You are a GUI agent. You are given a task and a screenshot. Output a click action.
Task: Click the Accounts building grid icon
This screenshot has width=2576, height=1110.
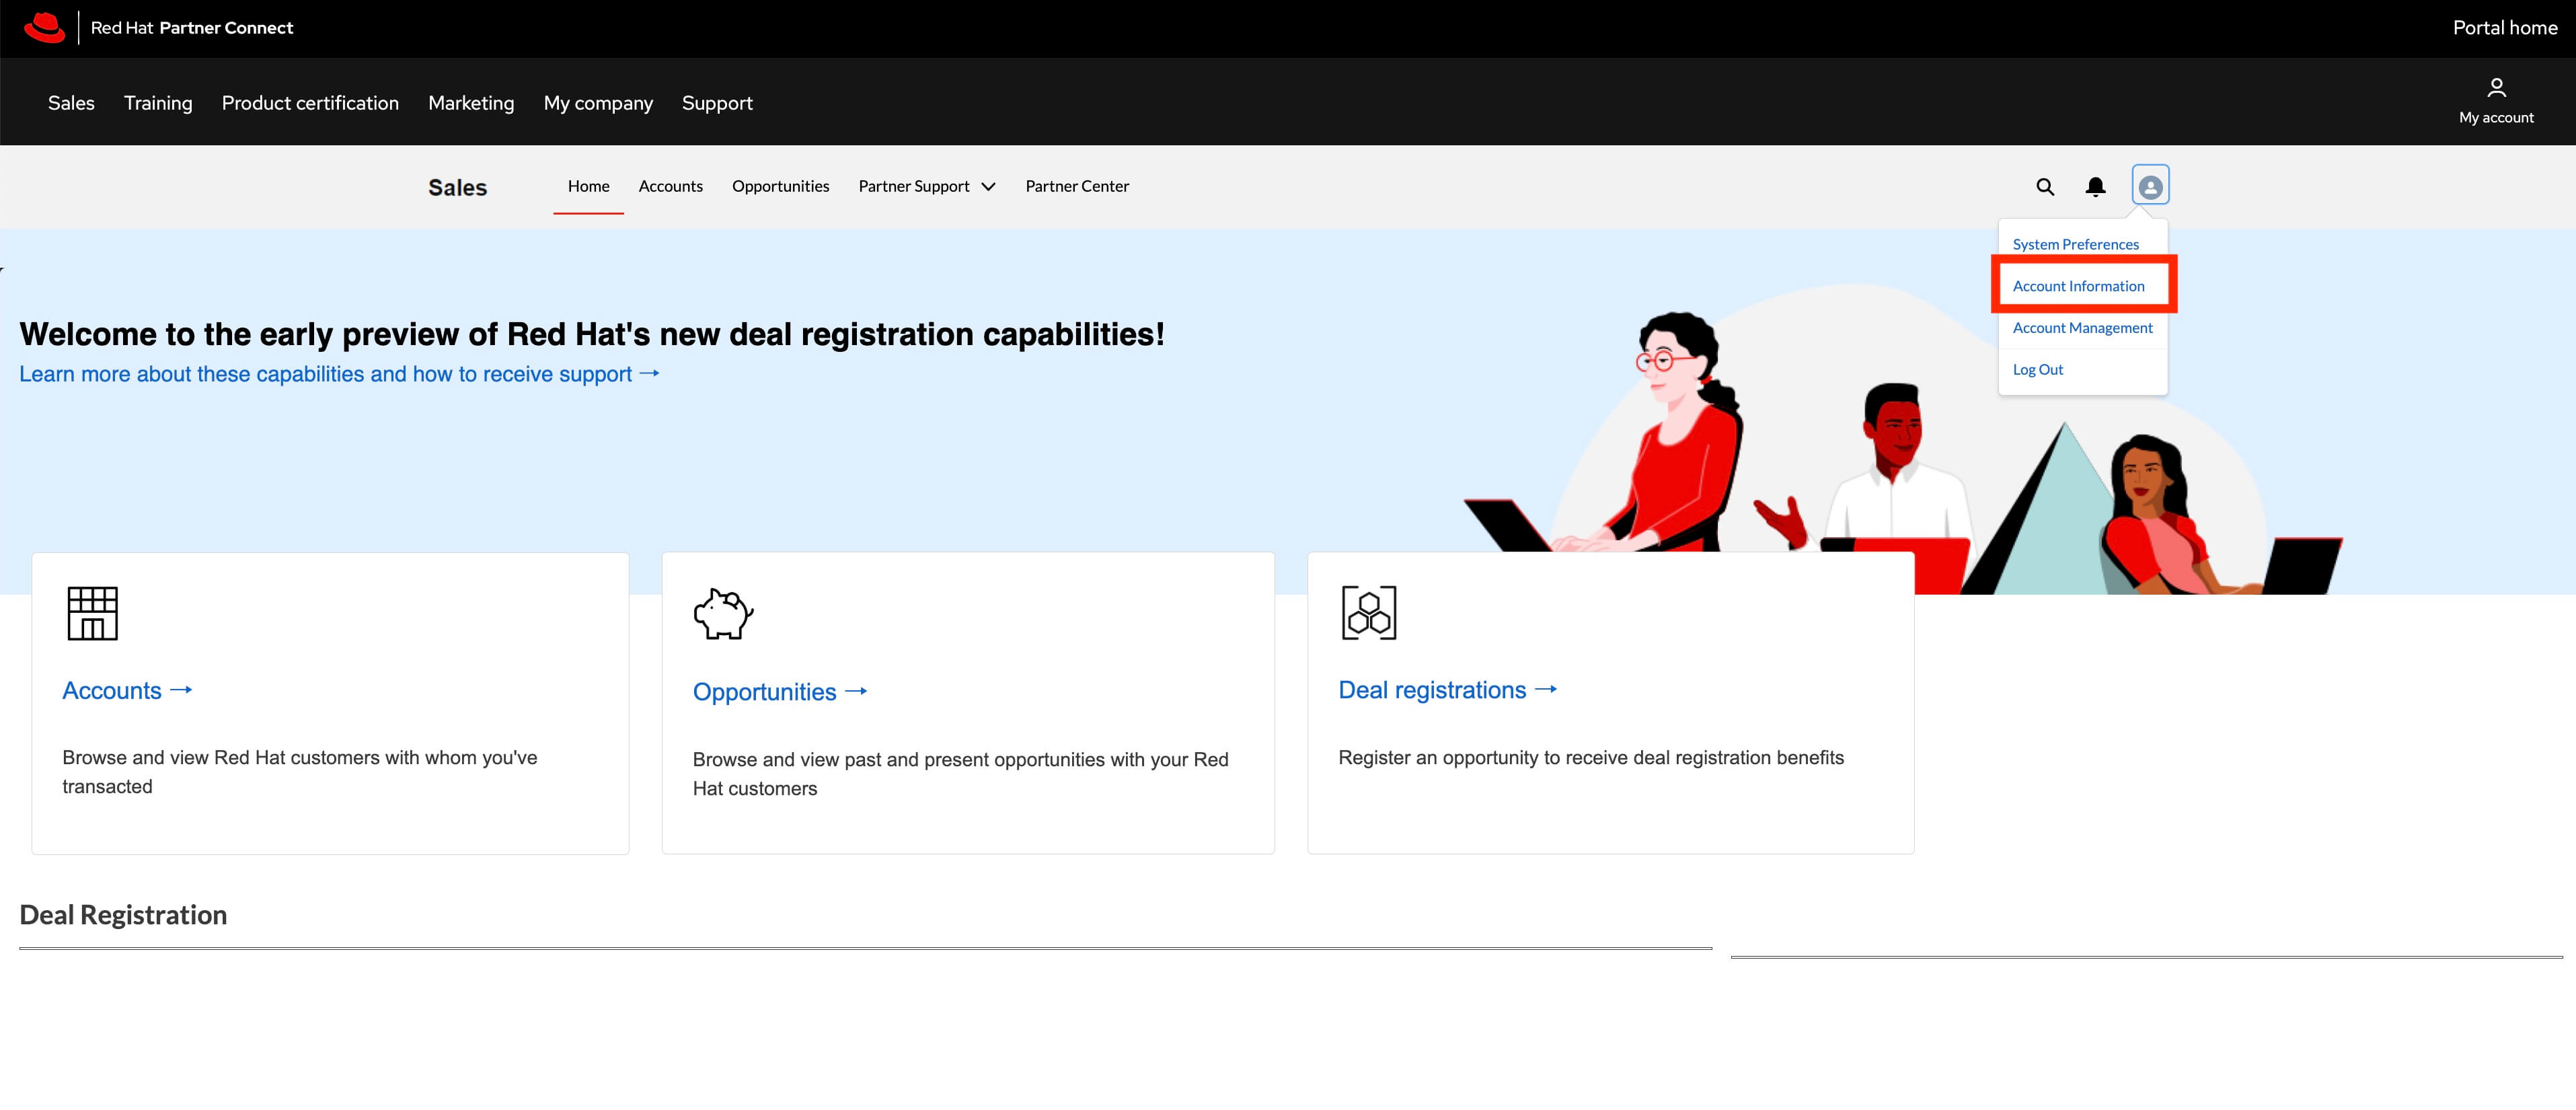pos(92,613)
